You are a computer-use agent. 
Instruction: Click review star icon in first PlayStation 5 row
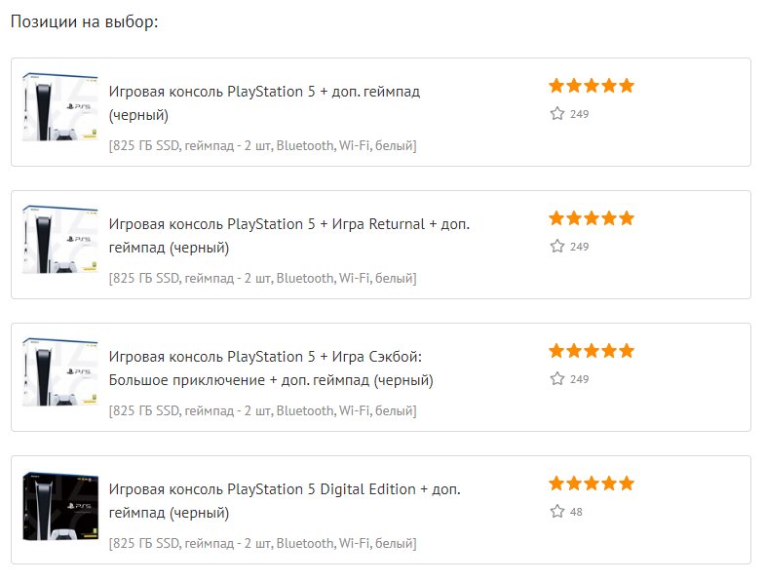pyautogui.click(x=557, y=114)
